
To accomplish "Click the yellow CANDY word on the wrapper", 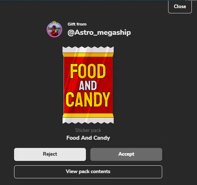I will tap(88, 99).
